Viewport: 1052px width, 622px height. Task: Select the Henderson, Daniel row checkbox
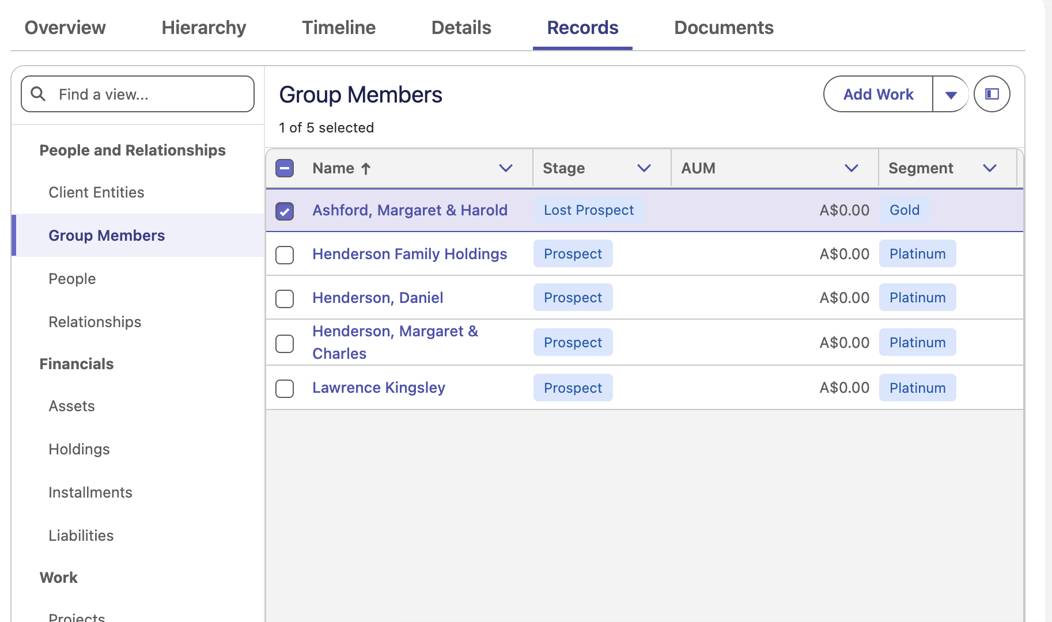(285, 298)
